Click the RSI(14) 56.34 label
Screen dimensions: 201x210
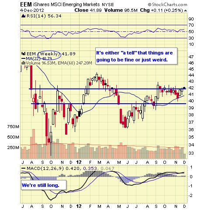[x=44, y=16]
